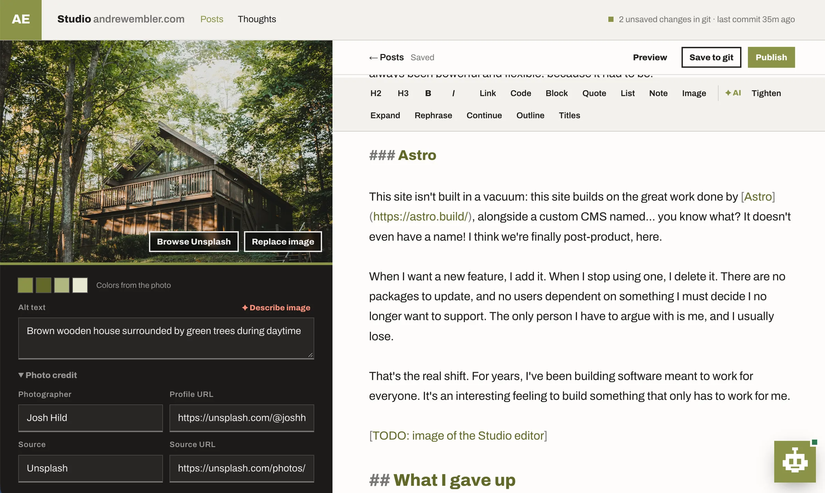The image size is (825, 493).
Task: Open the Thoughts tab in header
Action: 257,19
